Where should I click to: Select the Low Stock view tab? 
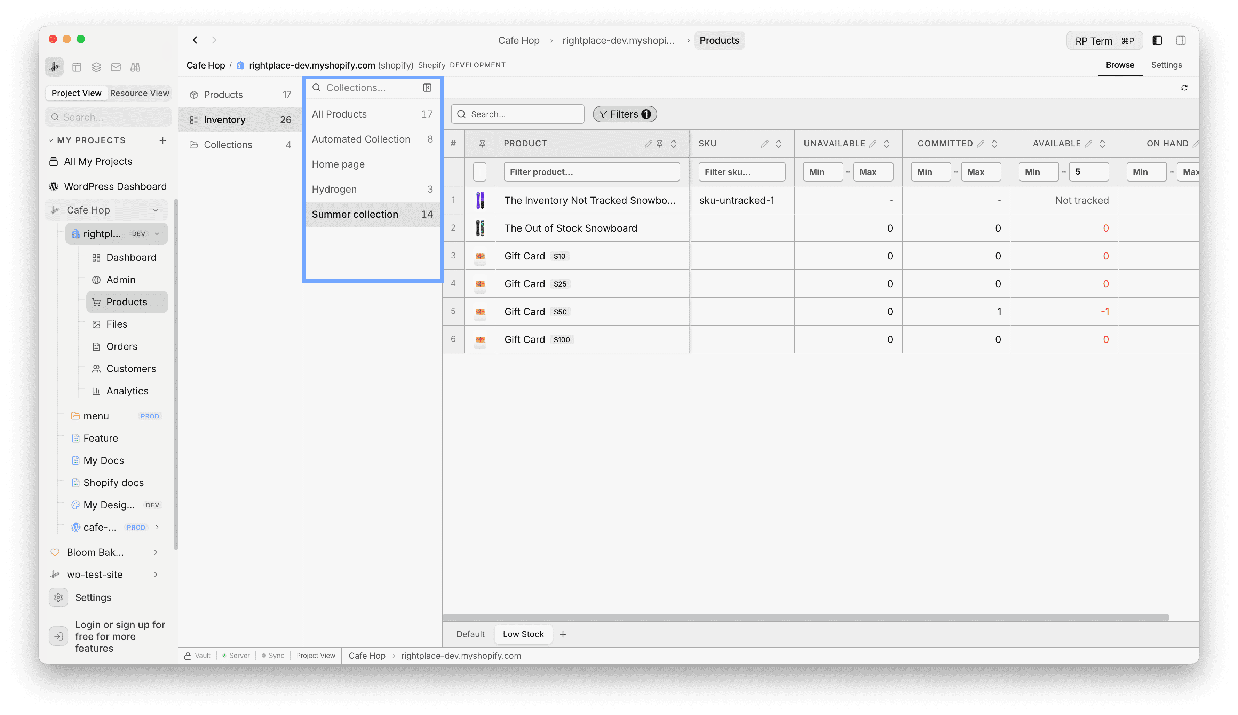(523, 634)
